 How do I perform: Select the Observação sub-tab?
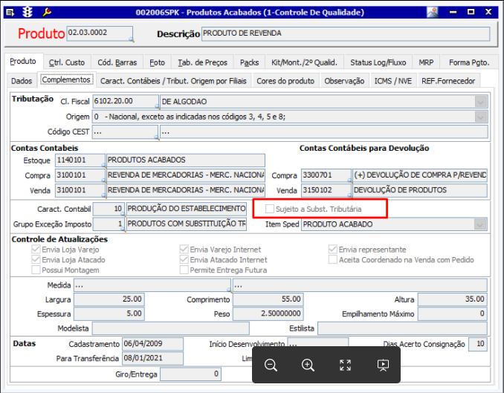pyautogui.click(x=344, y=81)
